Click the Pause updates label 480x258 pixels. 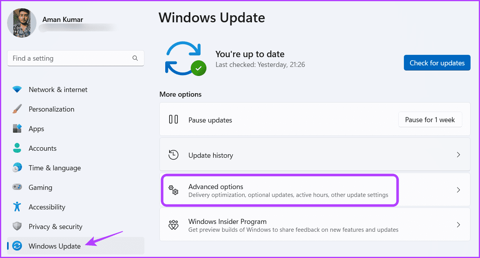coord(210,120)
